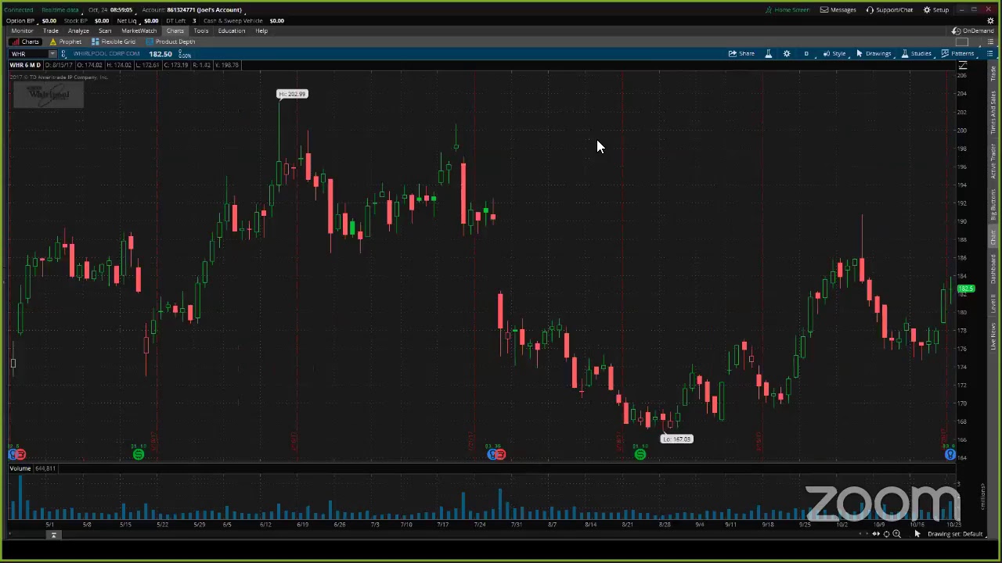Share the chart via Share button
The image size is (1002, 563).
(x=741, y=53)
